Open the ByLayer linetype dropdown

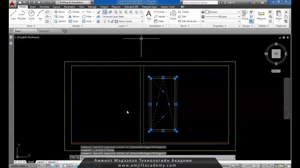click(x=223, y=17)
